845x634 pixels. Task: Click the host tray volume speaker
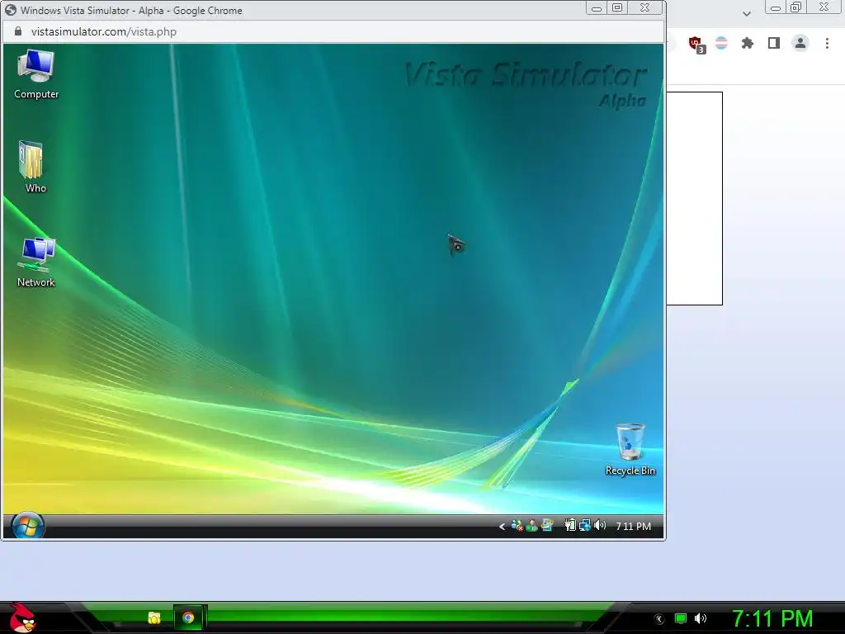point(700,618)
